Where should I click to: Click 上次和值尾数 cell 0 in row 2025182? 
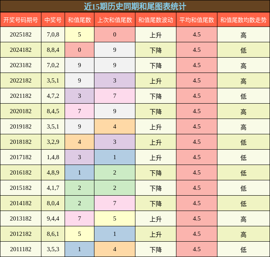pyautogui.click(x=115, y=34)
